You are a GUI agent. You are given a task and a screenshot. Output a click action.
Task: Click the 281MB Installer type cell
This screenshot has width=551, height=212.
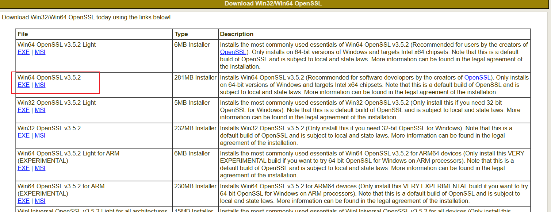coord(195,78)
